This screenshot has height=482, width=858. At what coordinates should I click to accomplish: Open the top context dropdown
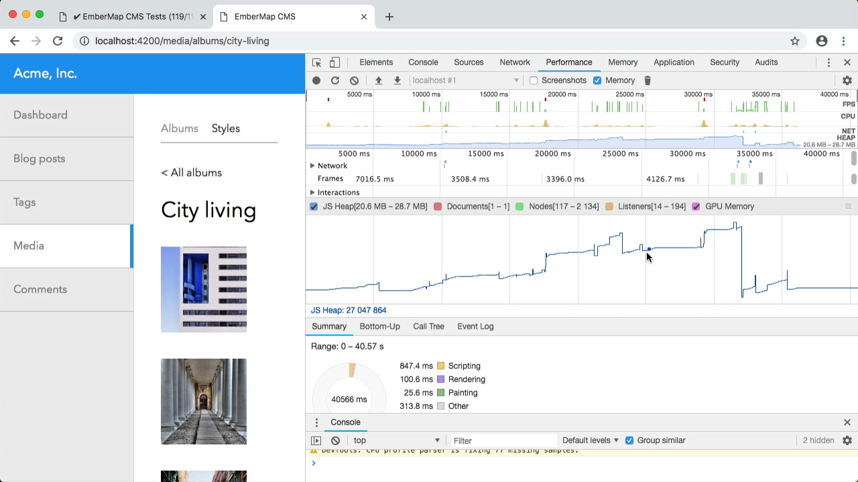[397, 440]
